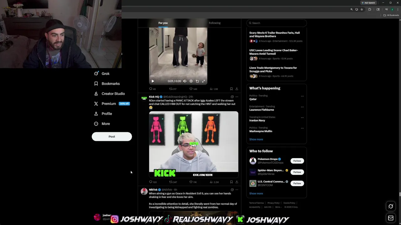401x225 pixels.
Task: Open Bookmarks in the left sidebar
Action: (107, 84)
